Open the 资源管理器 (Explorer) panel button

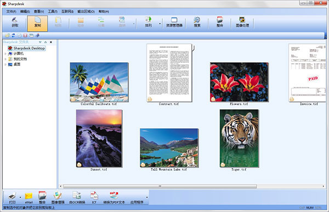(x=174, y=22)
